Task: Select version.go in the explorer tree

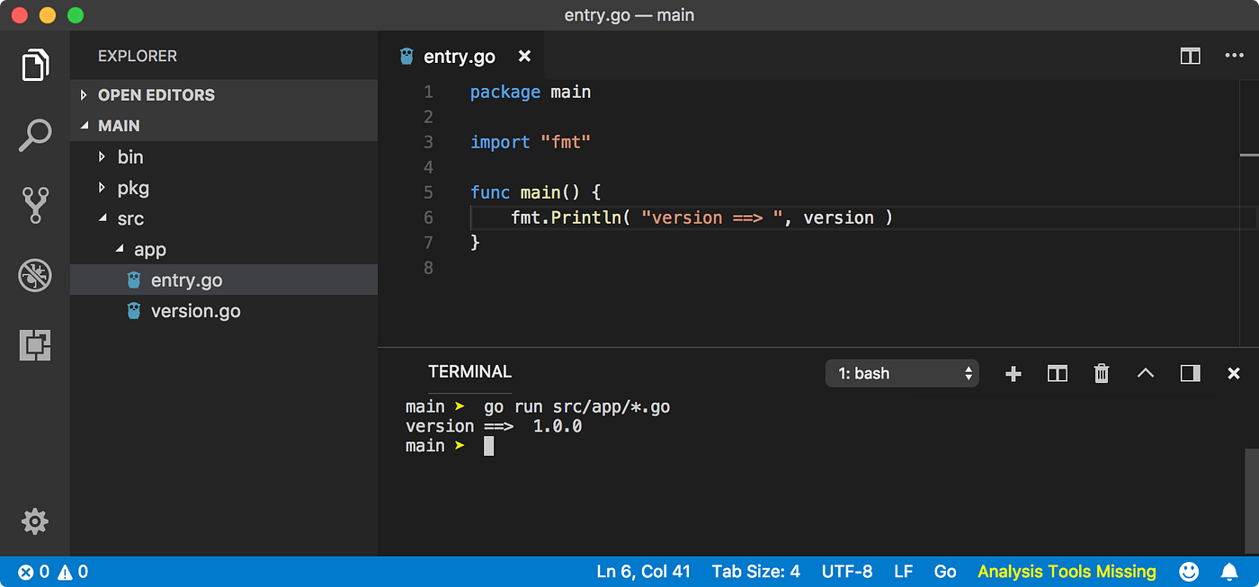Action: 196,310
